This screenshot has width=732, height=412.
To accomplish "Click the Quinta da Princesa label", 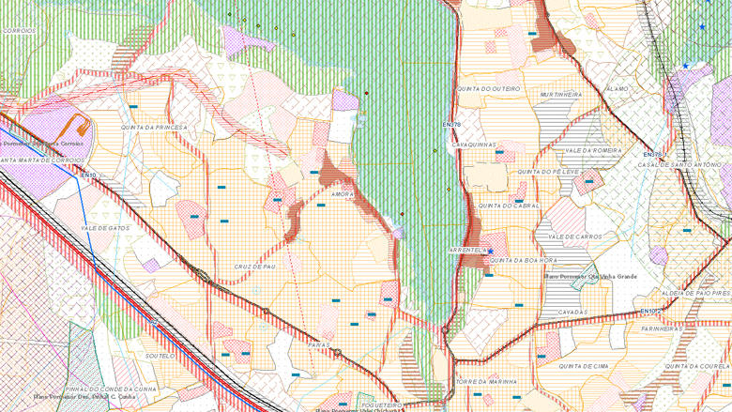I will (154, 127).
